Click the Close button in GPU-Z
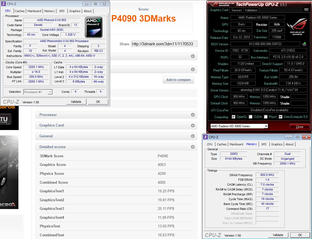 (300, 127)
